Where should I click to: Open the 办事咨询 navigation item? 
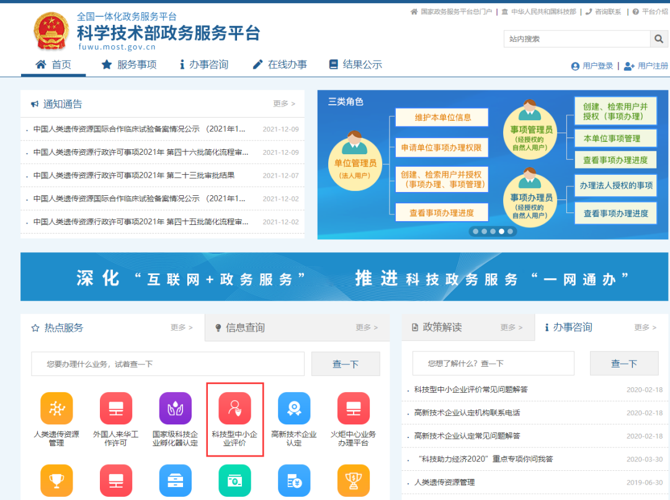click(x=204, y=64)
